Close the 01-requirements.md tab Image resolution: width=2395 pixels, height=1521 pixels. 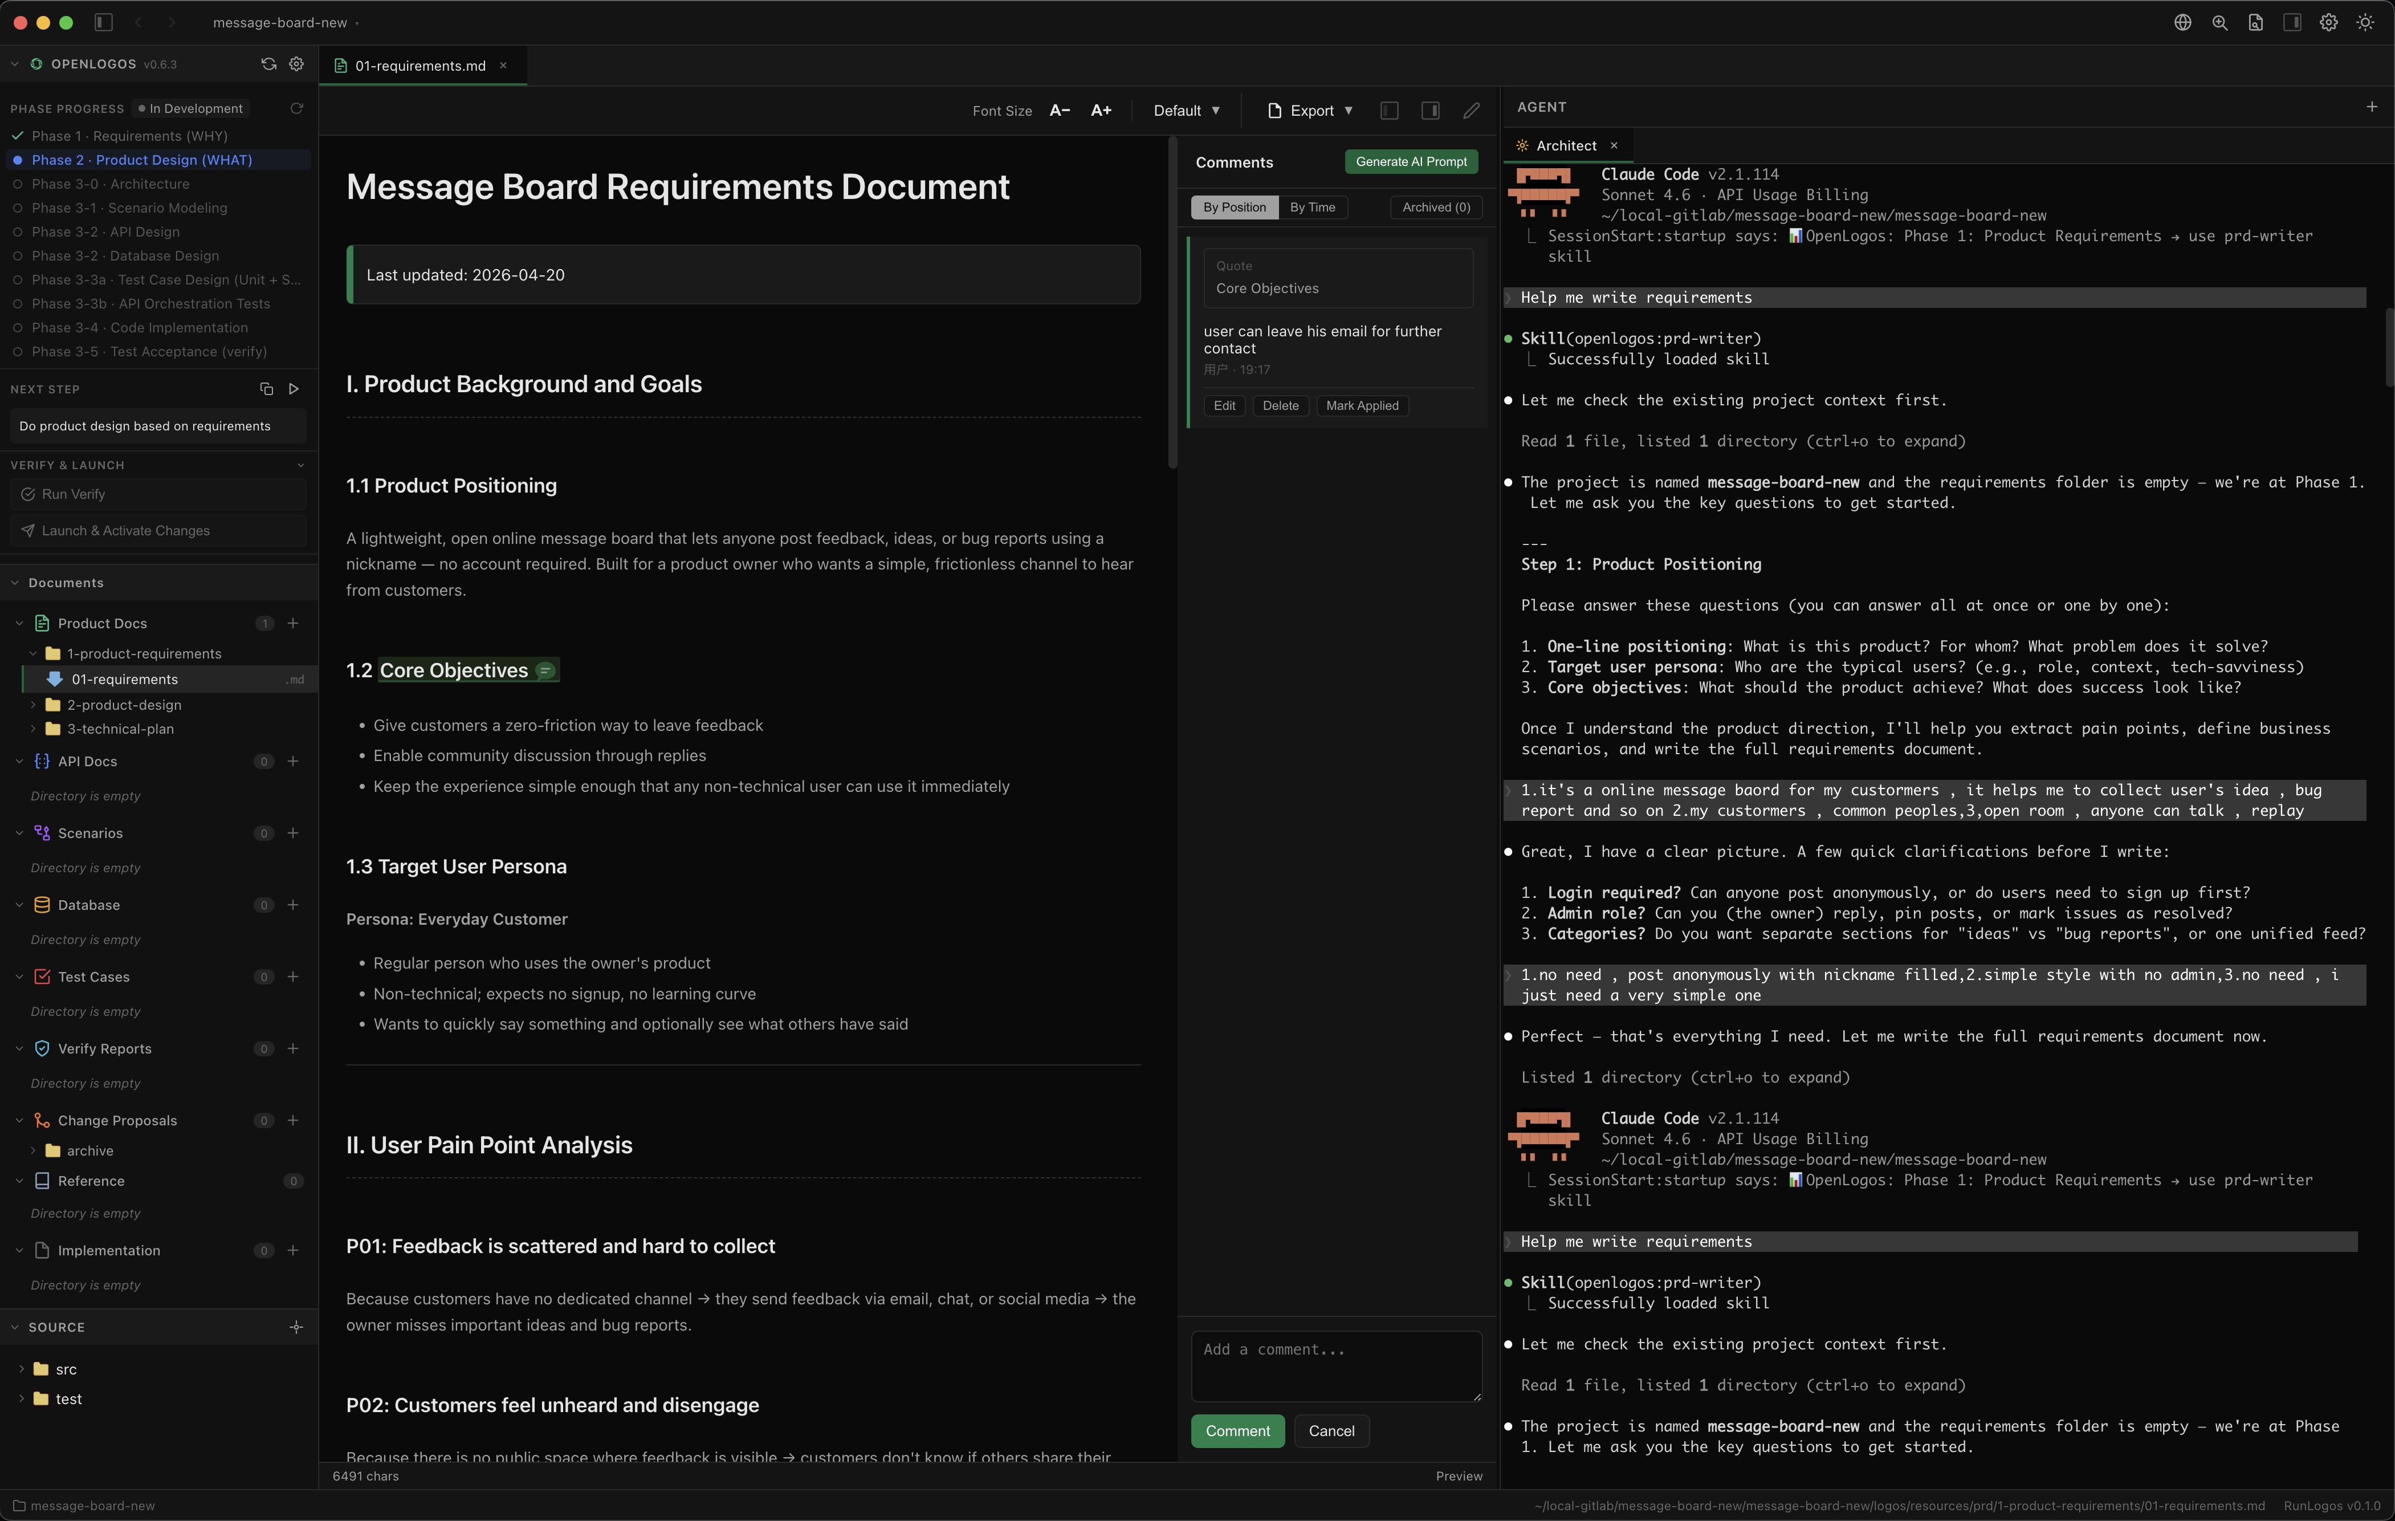(503, 66)
